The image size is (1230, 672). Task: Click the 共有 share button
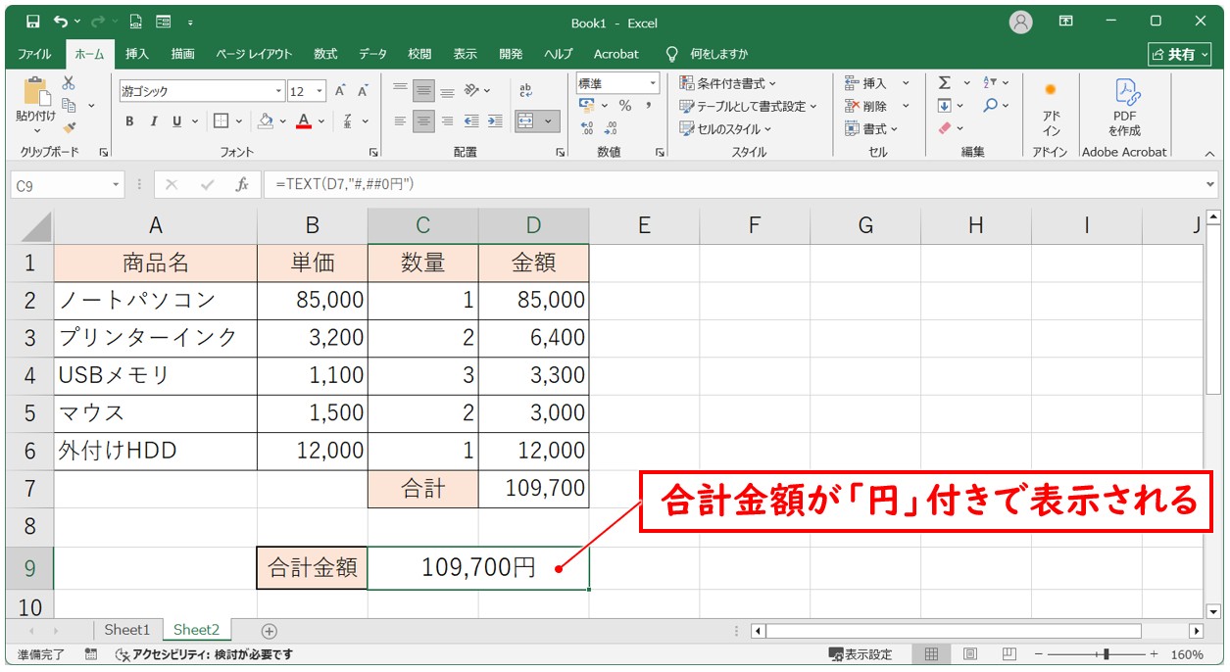tap(1179, 54)
